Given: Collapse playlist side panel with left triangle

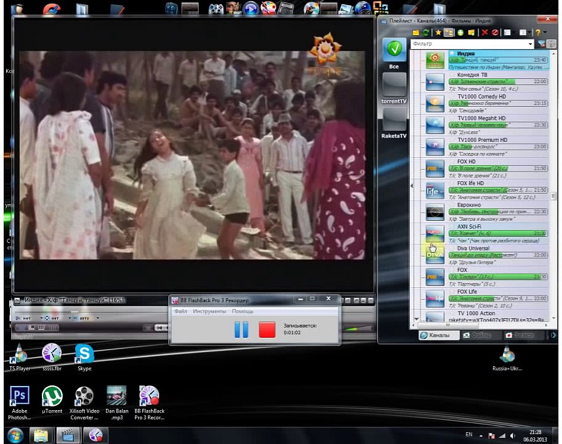Looking at the screenshot, I should point(412,186).
